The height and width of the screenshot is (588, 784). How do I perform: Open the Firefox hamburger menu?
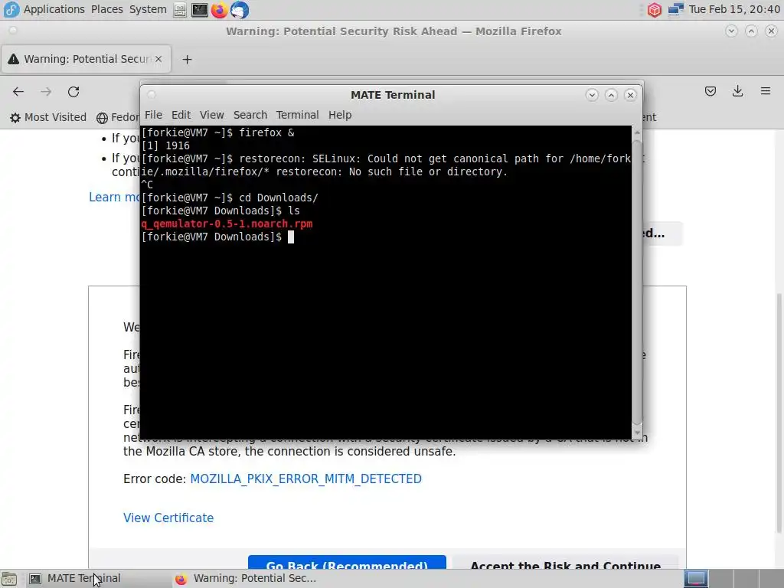(x=766, y=92)
